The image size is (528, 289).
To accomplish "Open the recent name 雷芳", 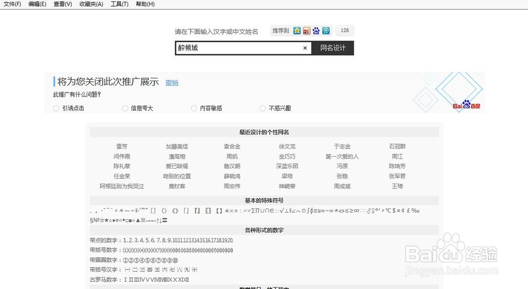I will 122,147.
